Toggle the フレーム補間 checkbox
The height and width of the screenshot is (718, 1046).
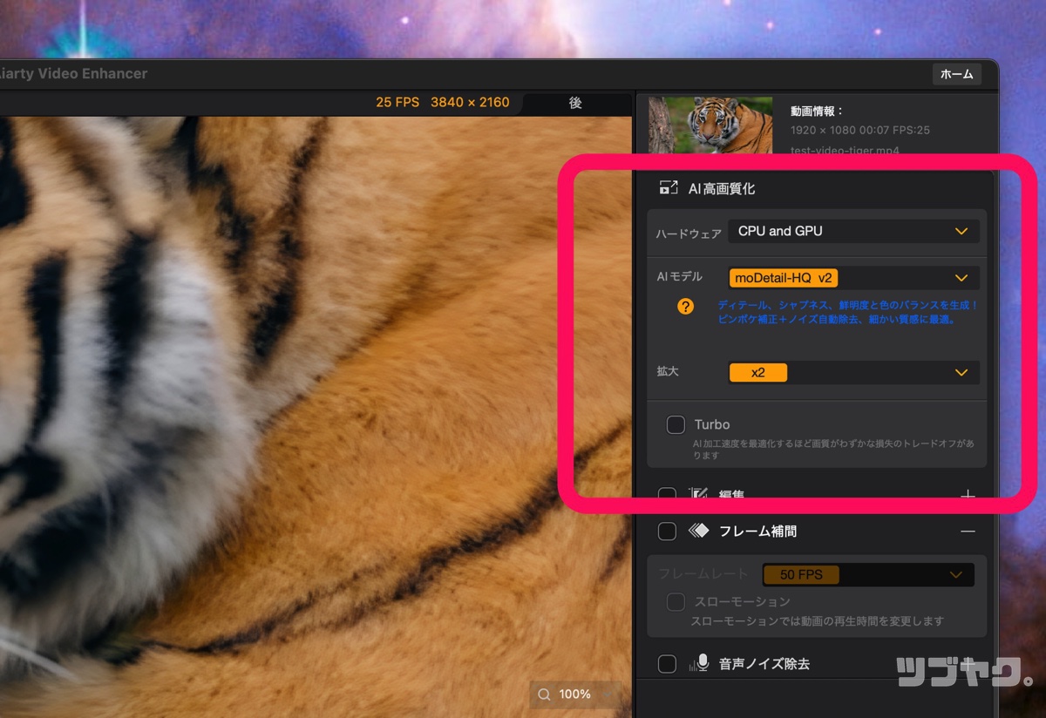[x=667, y=531]
